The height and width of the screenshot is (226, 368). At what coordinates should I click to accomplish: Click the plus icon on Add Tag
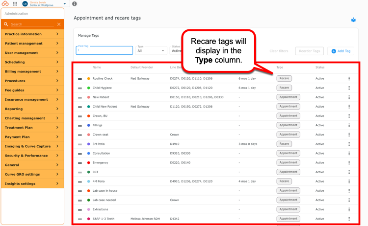[334, 51]
